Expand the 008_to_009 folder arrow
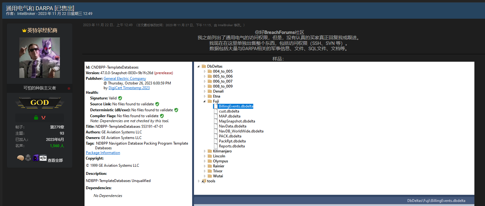 pos(205,86)
